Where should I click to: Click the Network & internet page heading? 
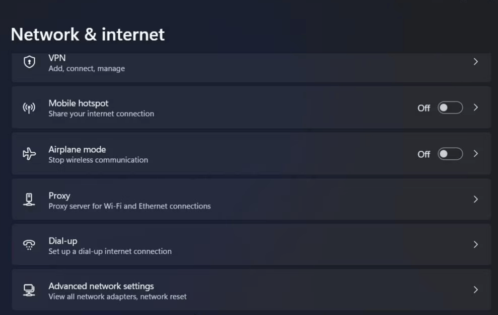coord(88,34)
